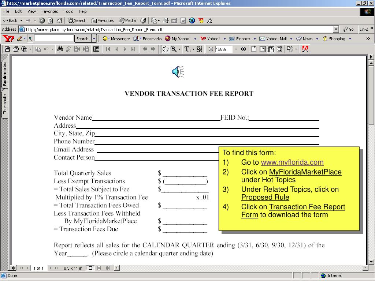This screenshot has height=281, width=375.
Task: Click the Acrobat toolbar Next Page arrow
Action: [125, 49]
